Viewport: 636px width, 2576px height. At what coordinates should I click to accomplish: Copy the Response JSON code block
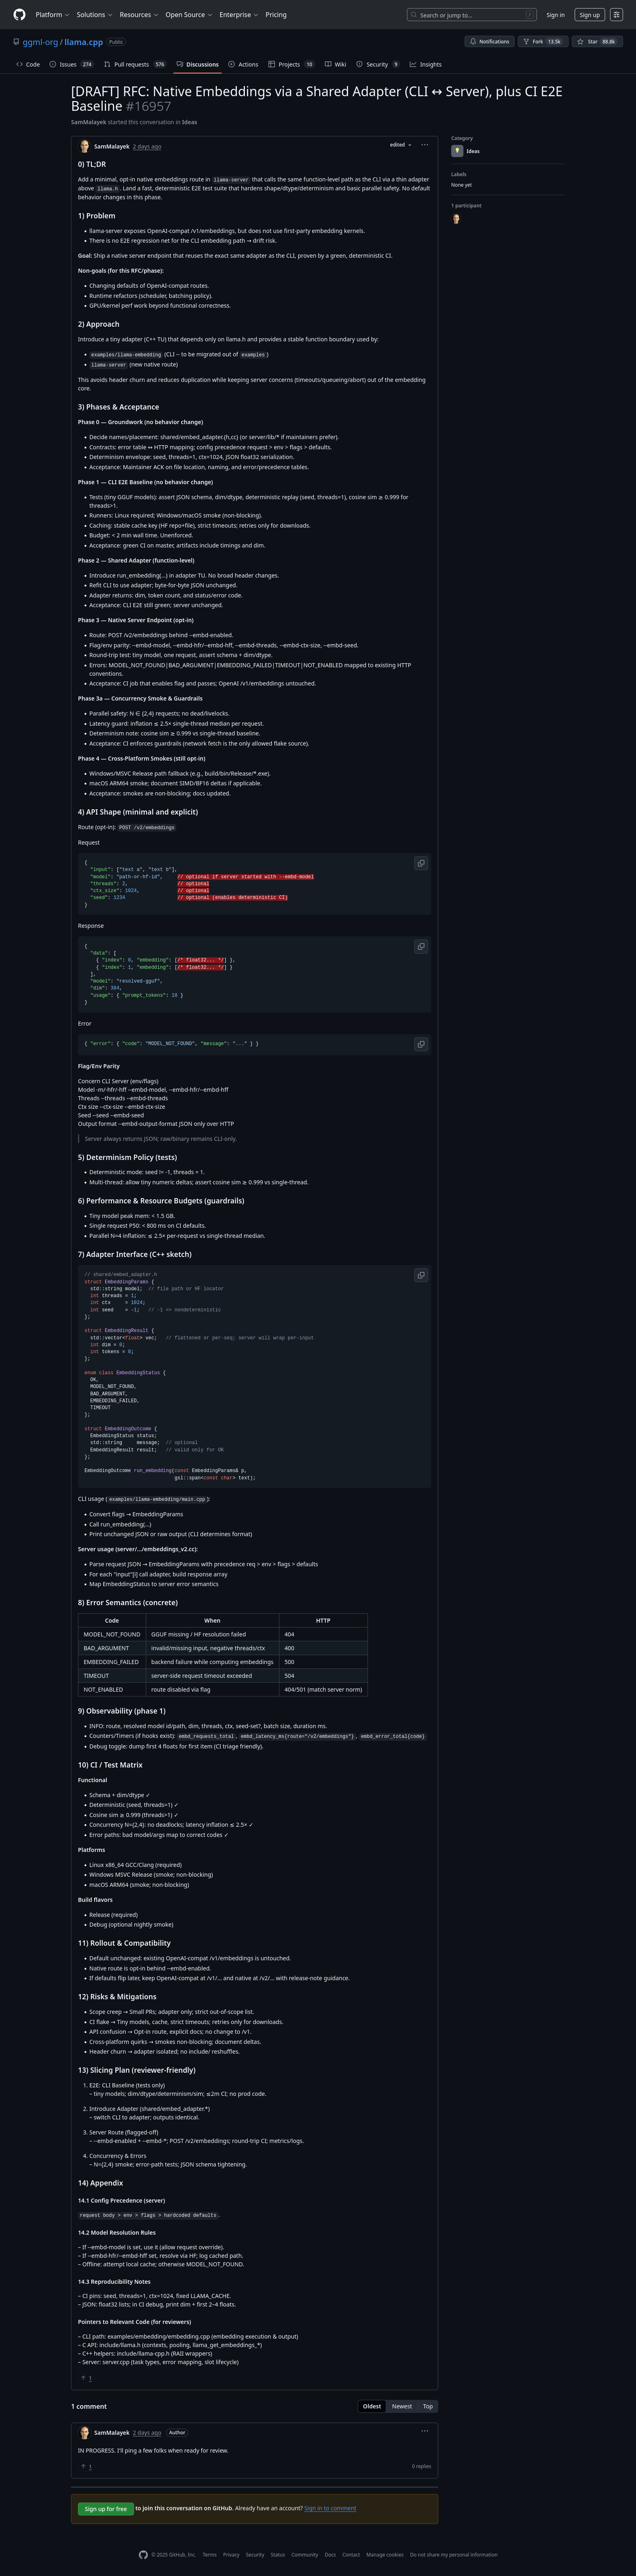[x=421, y=946]
